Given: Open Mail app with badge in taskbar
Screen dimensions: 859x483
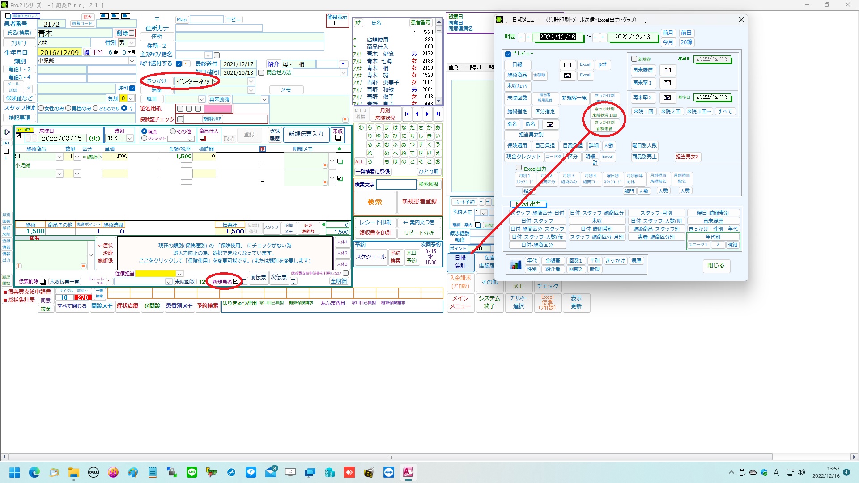Looking at the screenshot, I should click(x=271, y=472).
